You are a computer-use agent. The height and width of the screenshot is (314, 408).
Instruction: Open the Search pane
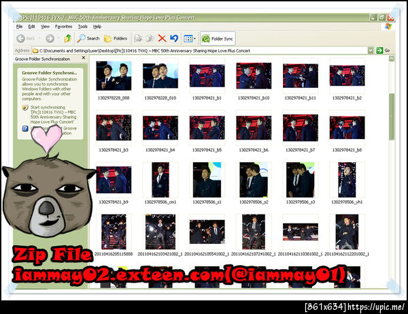pyautogui.click(x=88, y=39)
